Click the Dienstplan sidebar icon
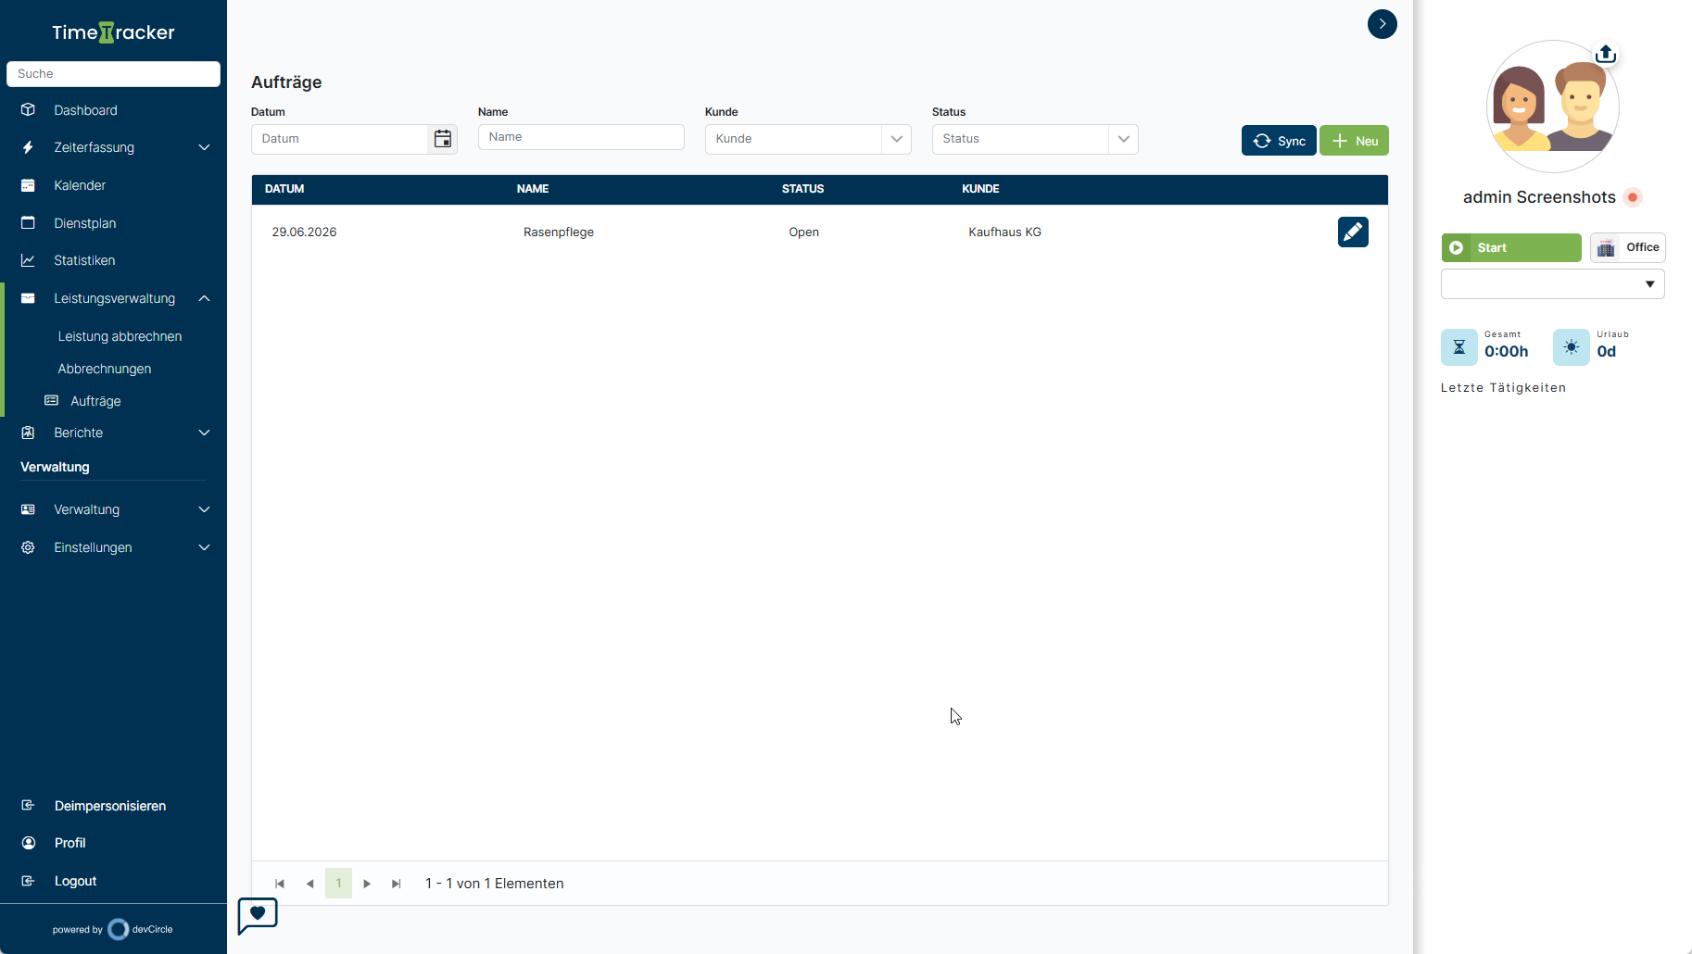 [x=28, y=222]
